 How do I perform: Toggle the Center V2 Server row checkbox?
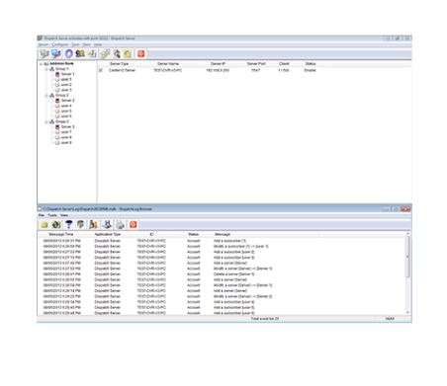point(101,70)
